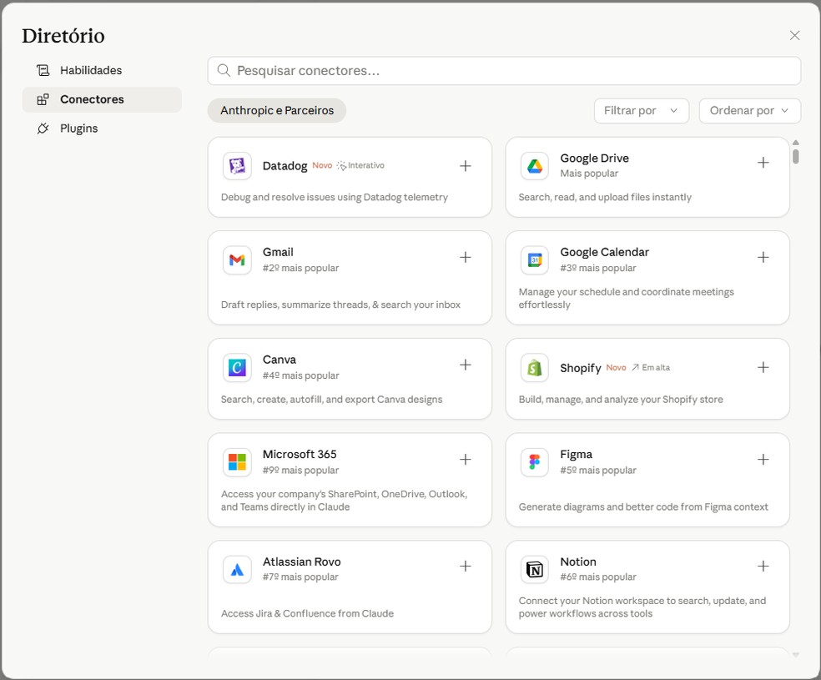Click 'Debug and resolve issues' description

click(334, 198)
